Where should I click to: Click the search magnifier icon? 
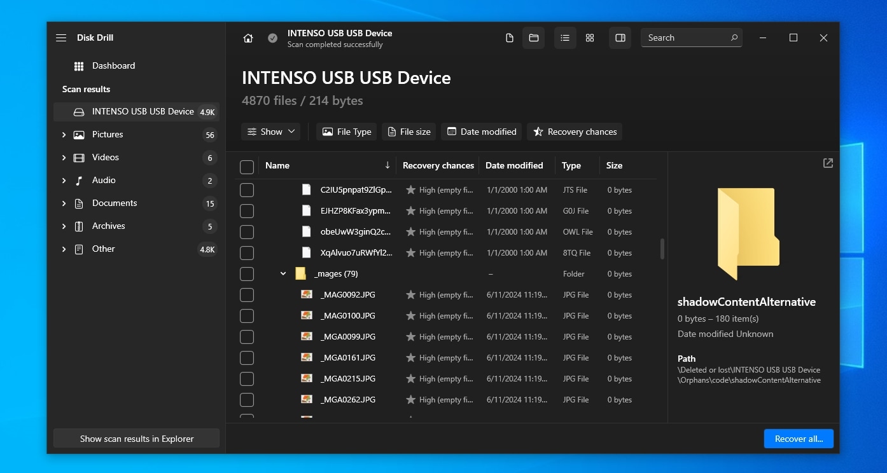click(x=734, y=38)
